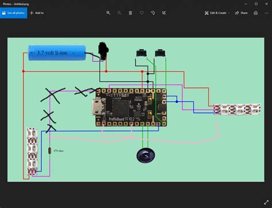Screen dimensions: 272x208
Task: Expand the Edit & Create dropdown
Action: [x=217, y=13]
